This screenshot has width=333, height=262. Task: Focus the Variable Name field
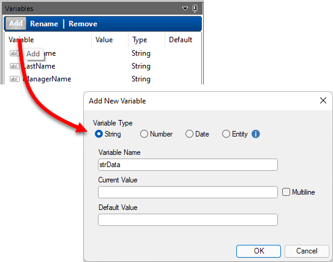click(x=188, y=165)
